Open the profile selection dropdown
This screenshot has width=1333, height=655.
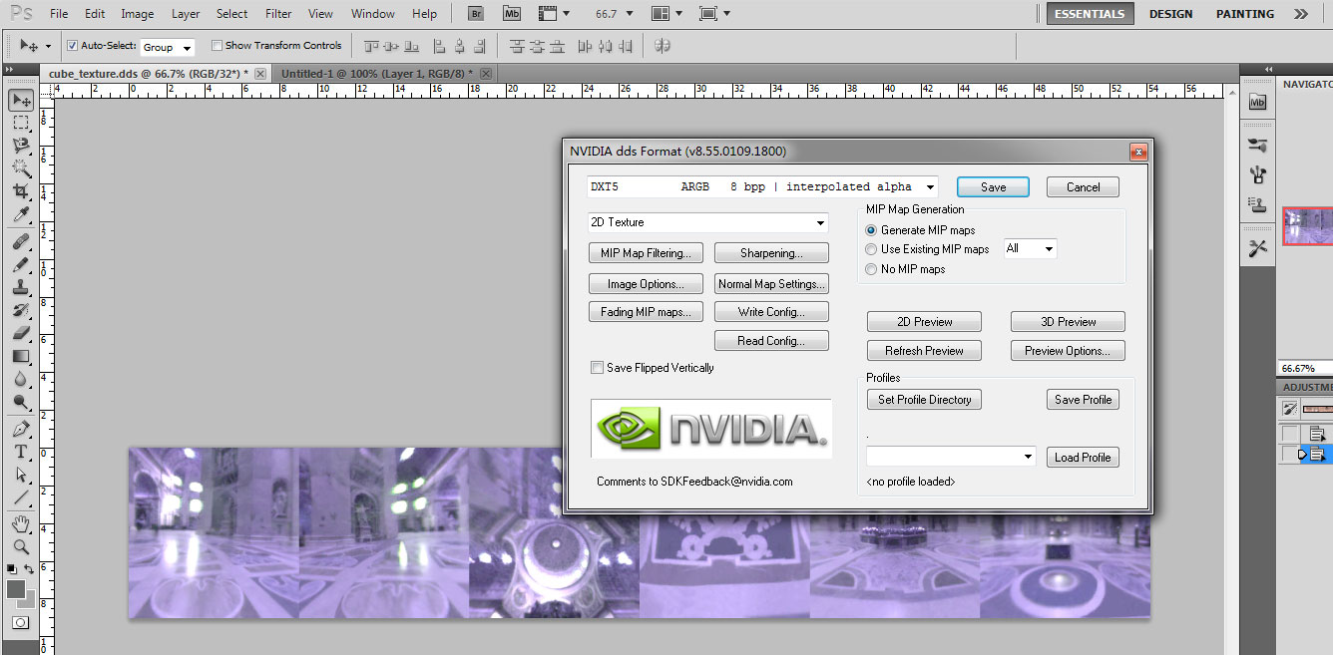[x=951, y=457]
